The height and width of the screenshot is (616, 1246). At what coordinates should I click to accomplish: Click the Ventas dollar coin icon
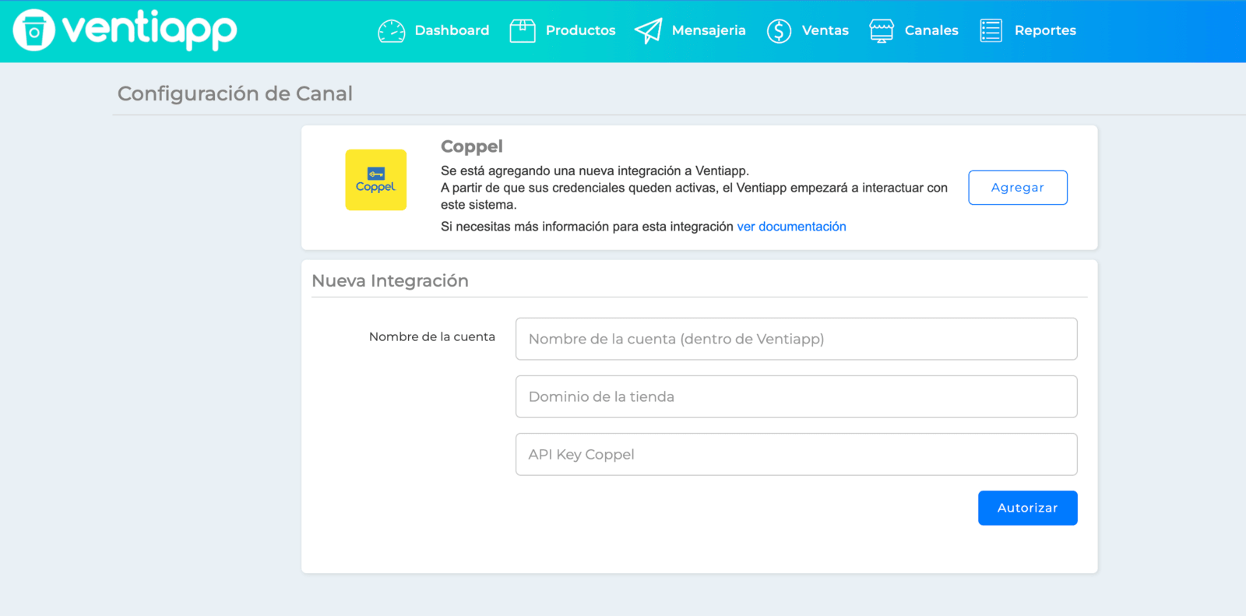pyautogui.click(x=779, y=31)
